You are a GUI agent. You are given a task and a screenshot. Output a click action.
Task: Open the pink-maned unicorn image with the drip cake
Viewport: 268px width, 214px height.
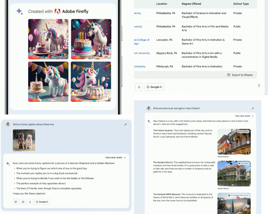(91, 82)
